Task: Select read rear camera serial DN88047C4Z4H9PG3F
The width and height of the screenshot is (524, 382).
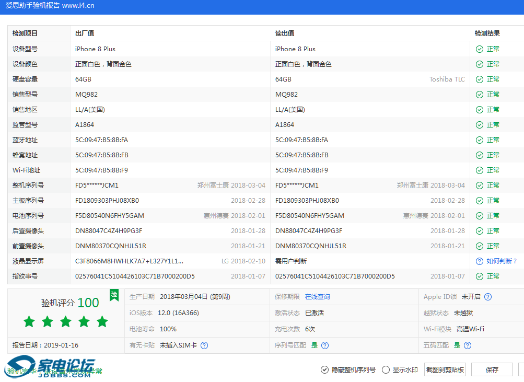Action: 309,231
